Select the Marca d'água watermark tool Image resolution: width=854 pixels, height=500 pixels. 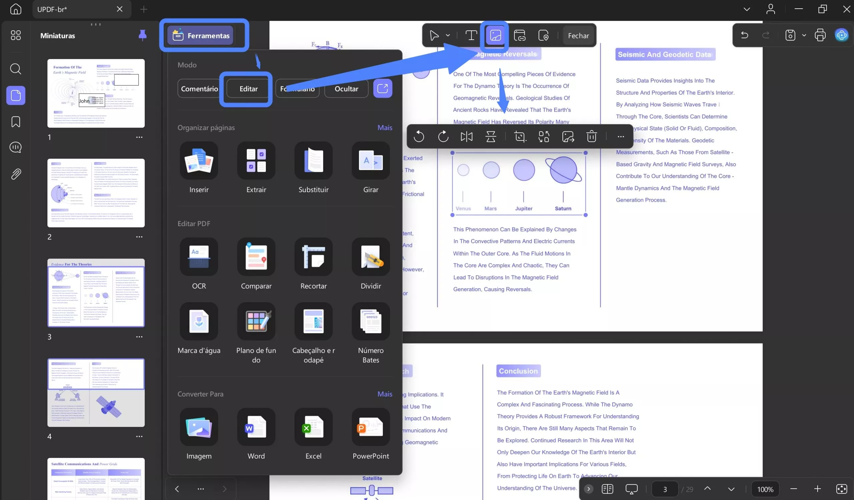point(198,321)
